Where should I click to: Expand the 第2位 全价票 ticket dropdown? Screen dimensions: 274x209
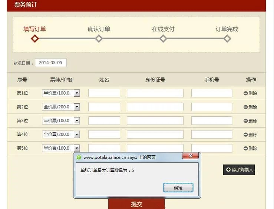pyautogui.click(x=77, y=107)
